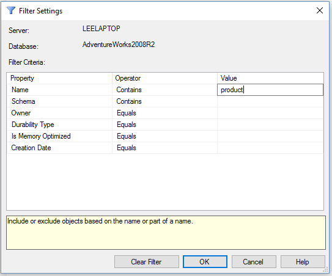This screenshot has height=276, width=332.
Task: Select the Creation Date property row
Action: [59, 148]
